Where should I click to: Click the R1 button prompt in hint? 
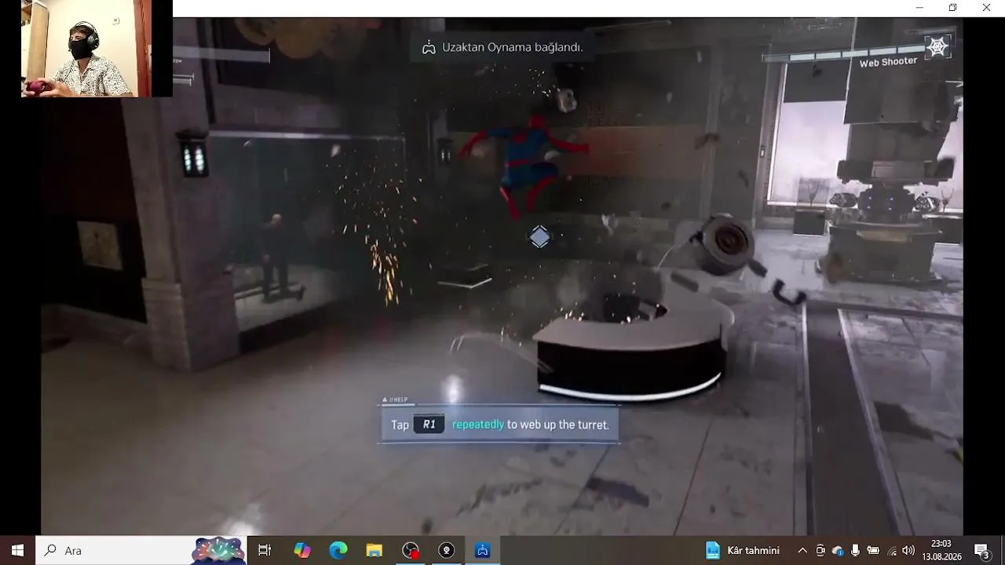(x=429, y=425)
